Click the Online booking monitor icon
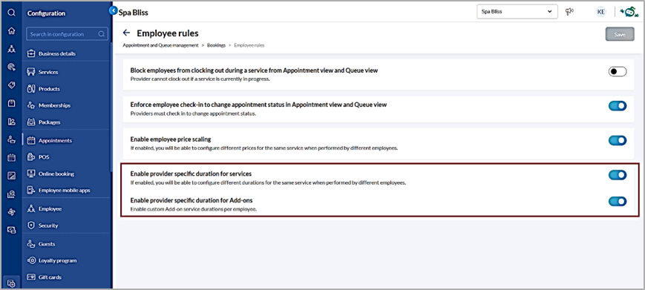 pyautogui.click(x=31, y=174)
